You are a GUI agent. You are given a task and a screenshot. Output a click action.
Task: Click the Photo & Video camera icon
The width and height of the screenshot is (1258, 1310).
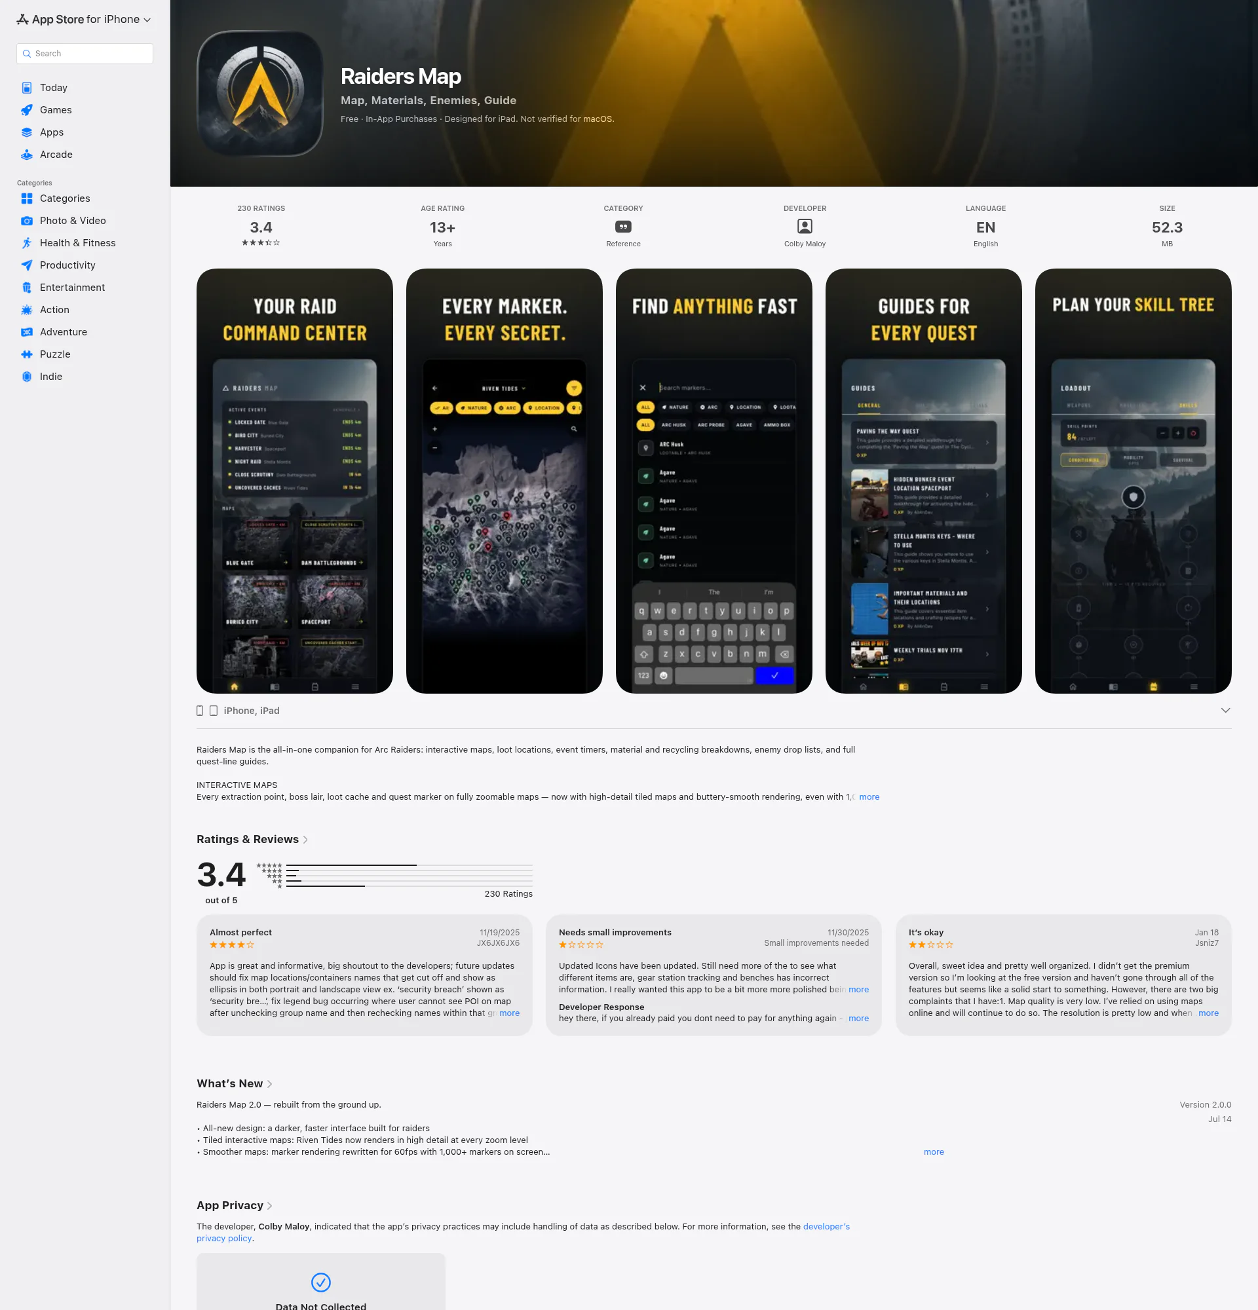pyautogui.click(x=27, y=221)
